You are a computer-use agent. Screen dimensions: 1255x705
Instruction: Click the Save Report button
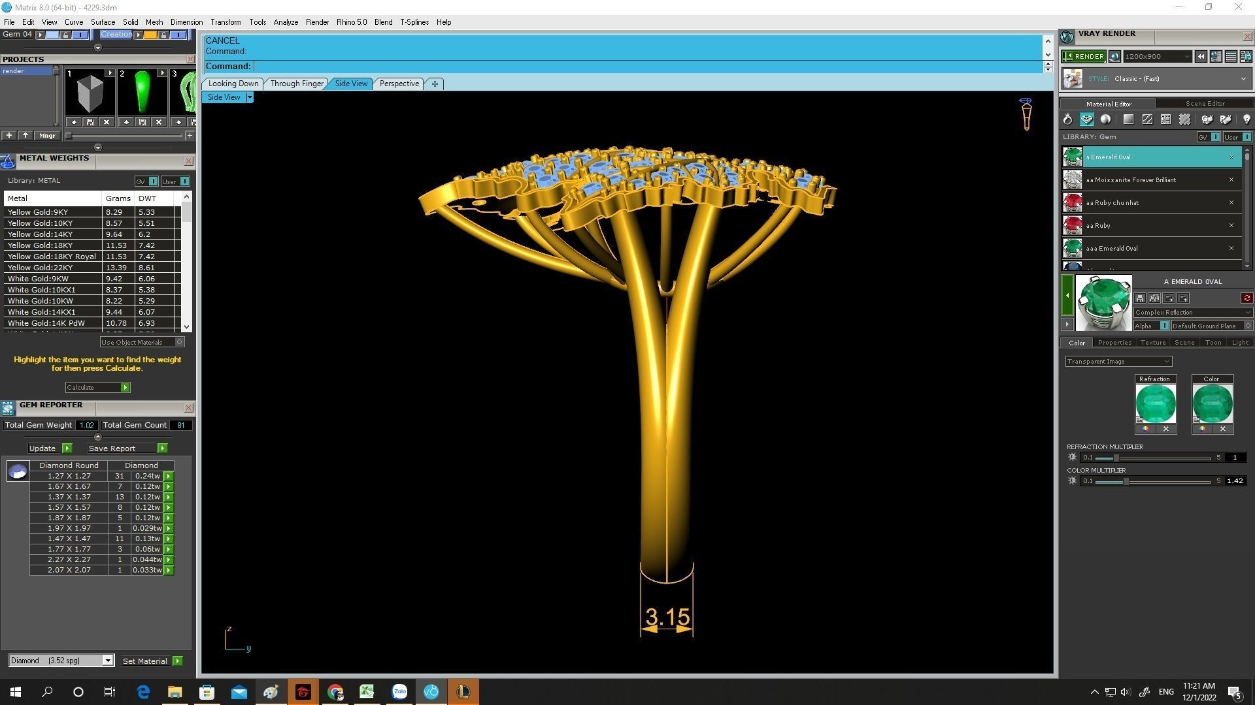tap(127, 448)
